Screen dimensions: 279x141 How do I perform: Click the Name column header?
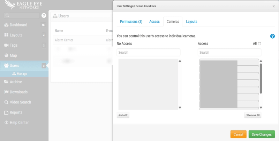point(59,31)
